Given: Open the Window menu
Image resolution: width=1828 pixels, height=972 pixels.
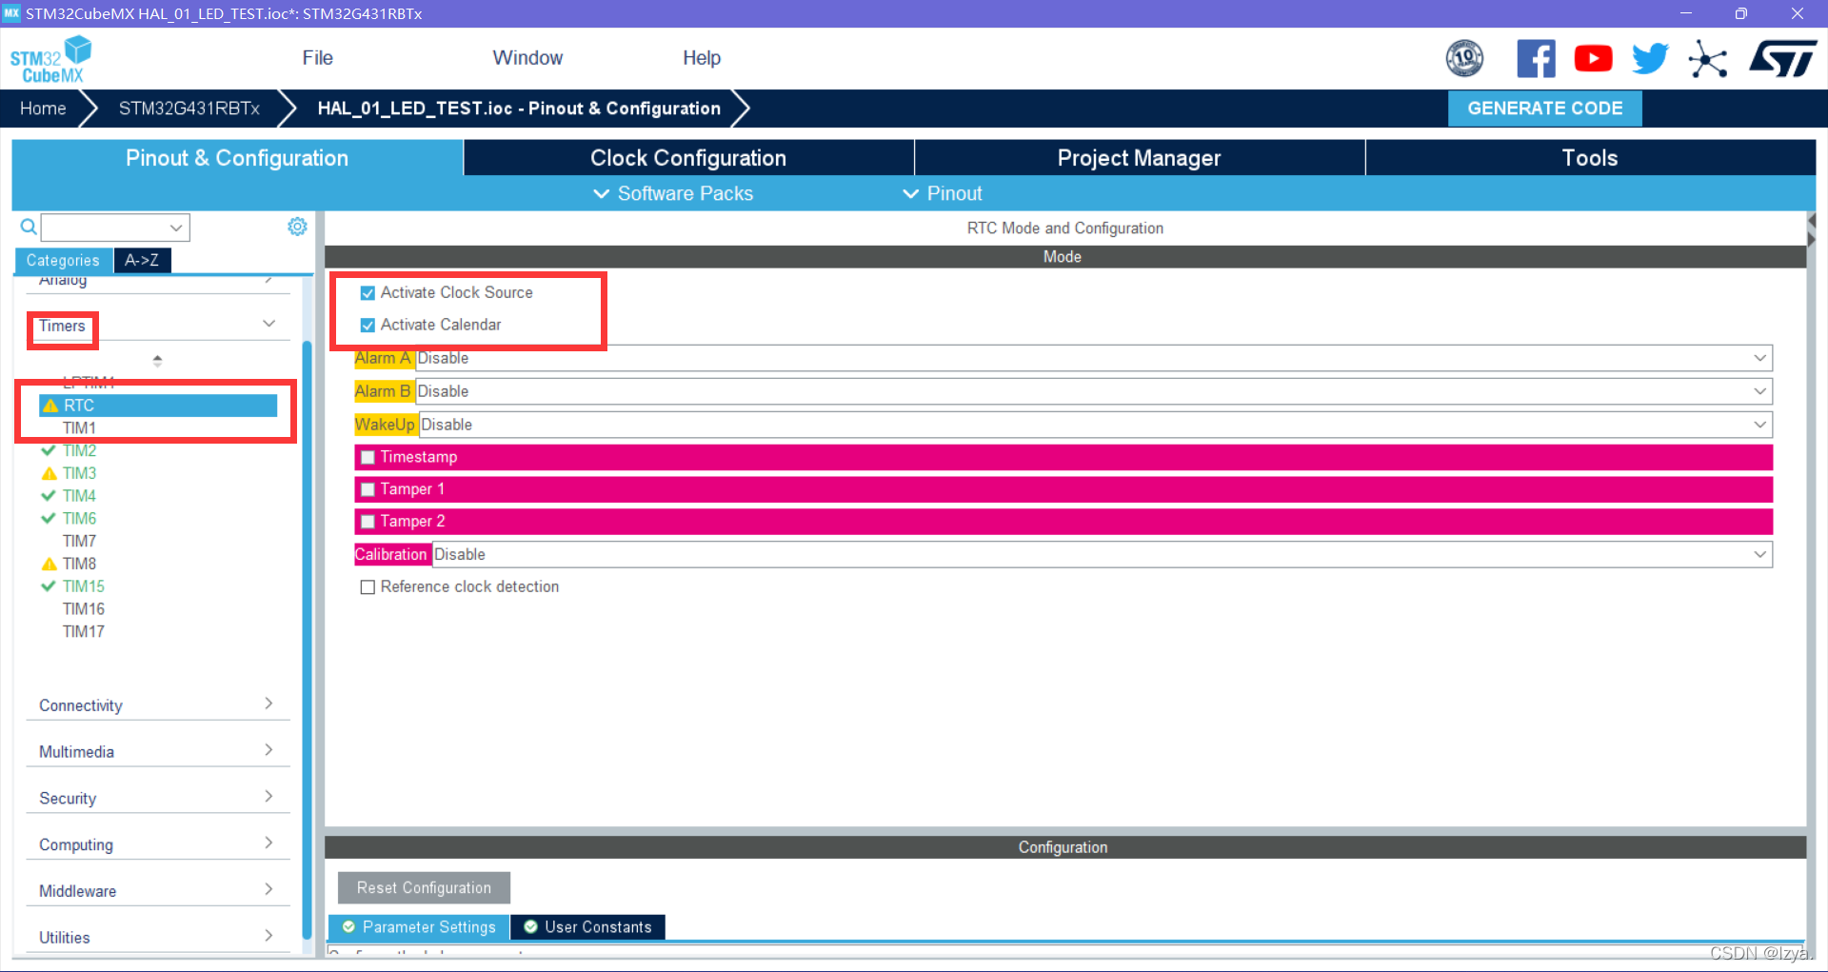Looking at the screenshot, I should [x=527, y=58].
